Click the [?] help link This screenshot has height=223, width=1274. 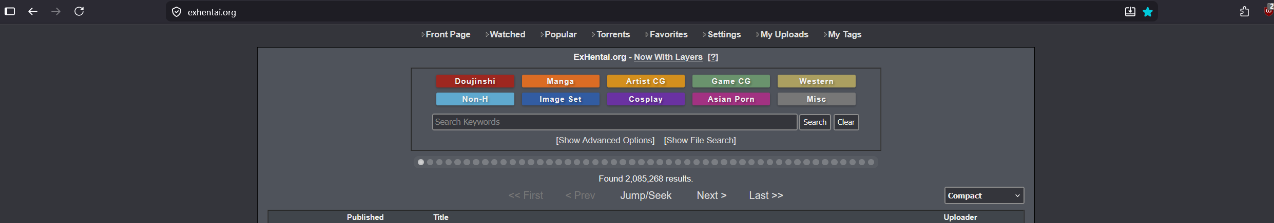coord(712,57)
